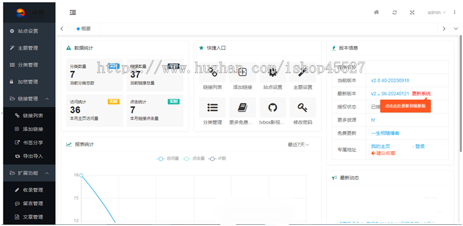Select 书签分享 in the sidebar

(29, 142)
